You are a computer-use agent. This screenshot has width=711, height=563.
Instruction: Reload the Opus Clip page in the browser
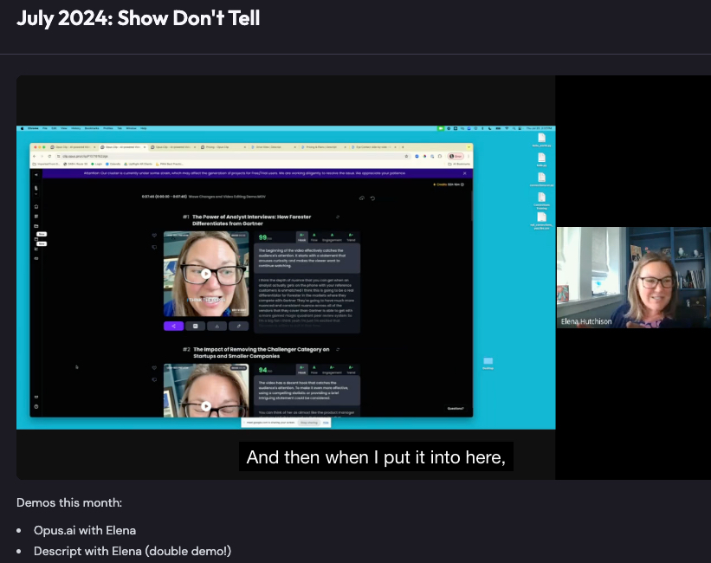pos(49,157)
